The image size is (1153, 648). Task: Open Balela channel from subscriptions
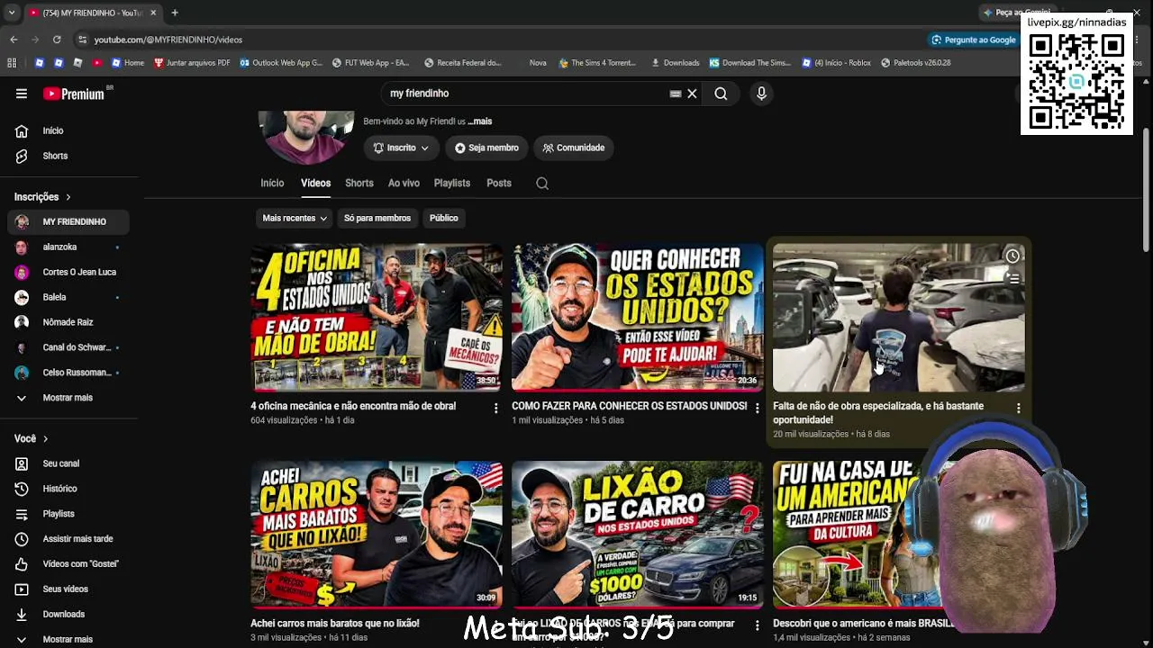pos(68,297)
